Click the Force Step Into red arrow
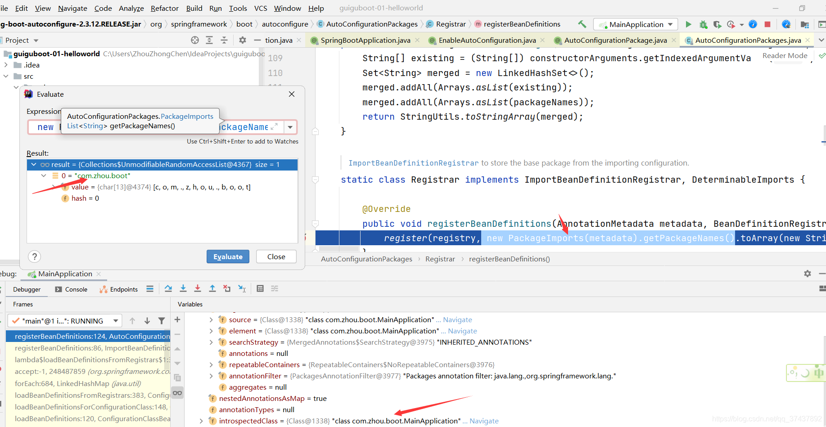826x427 pixels. 198,288
